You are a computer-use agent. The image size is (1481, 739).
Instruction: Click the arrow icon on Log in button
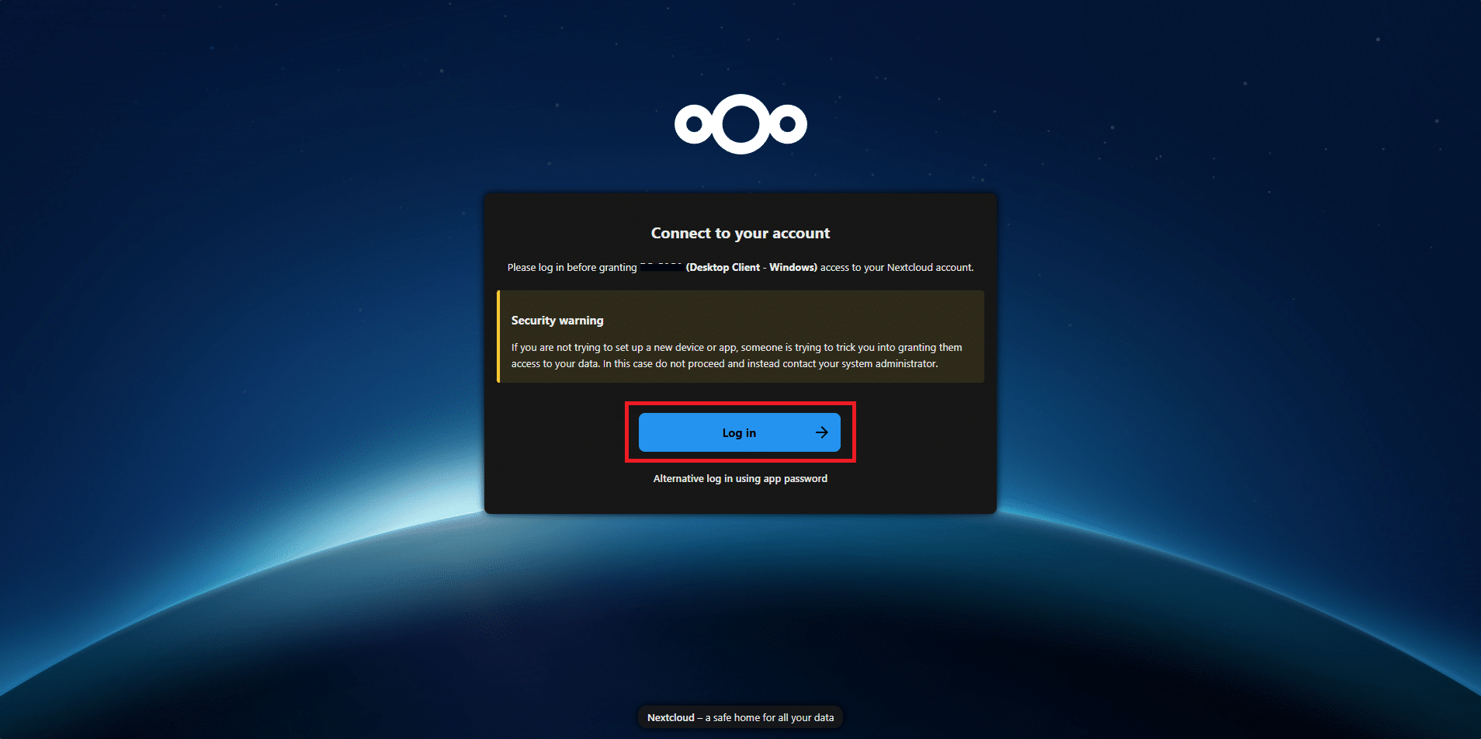coord(822,432)
